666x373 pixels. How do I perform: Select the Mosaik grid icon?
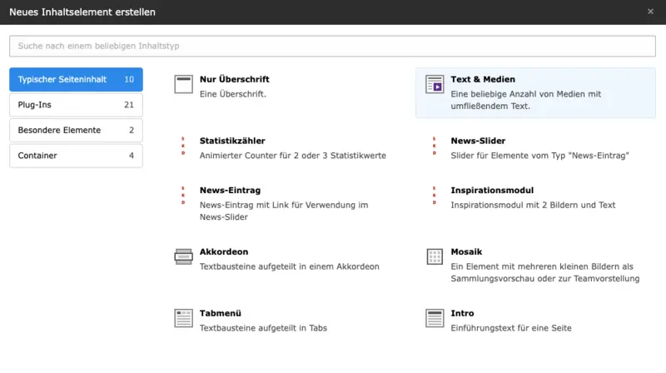pyautogui.click(x=435, y=256)
